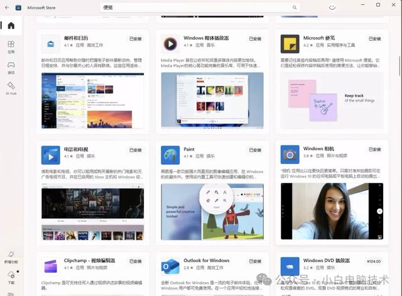Image resolution: width=402 pixels, height=296 pixels.
Task: Click the Clipchamp app icon
Action: (x=50, y=266)
